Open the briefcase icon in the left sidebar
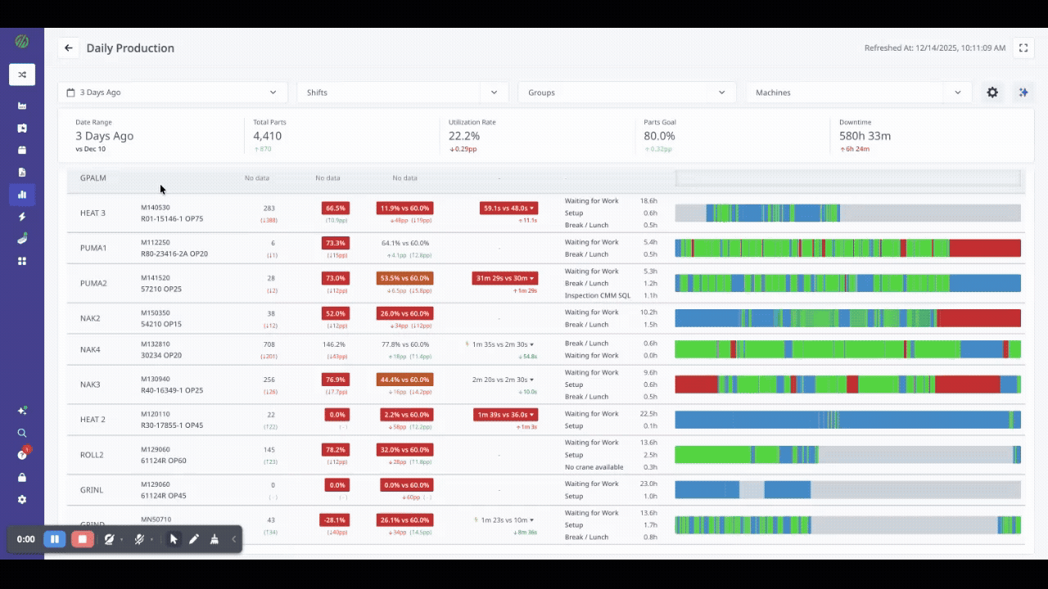The height and width of the screenshot is (589, 1048). pos(22,149)
